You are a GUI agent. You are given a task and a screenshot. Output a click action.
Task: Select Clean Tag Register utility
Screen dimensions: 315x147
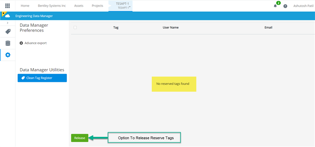tap(42, 78)
